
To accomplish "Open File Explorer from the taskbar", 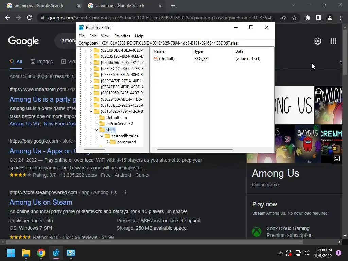I will pyautogui.click(x=26, y=253).
